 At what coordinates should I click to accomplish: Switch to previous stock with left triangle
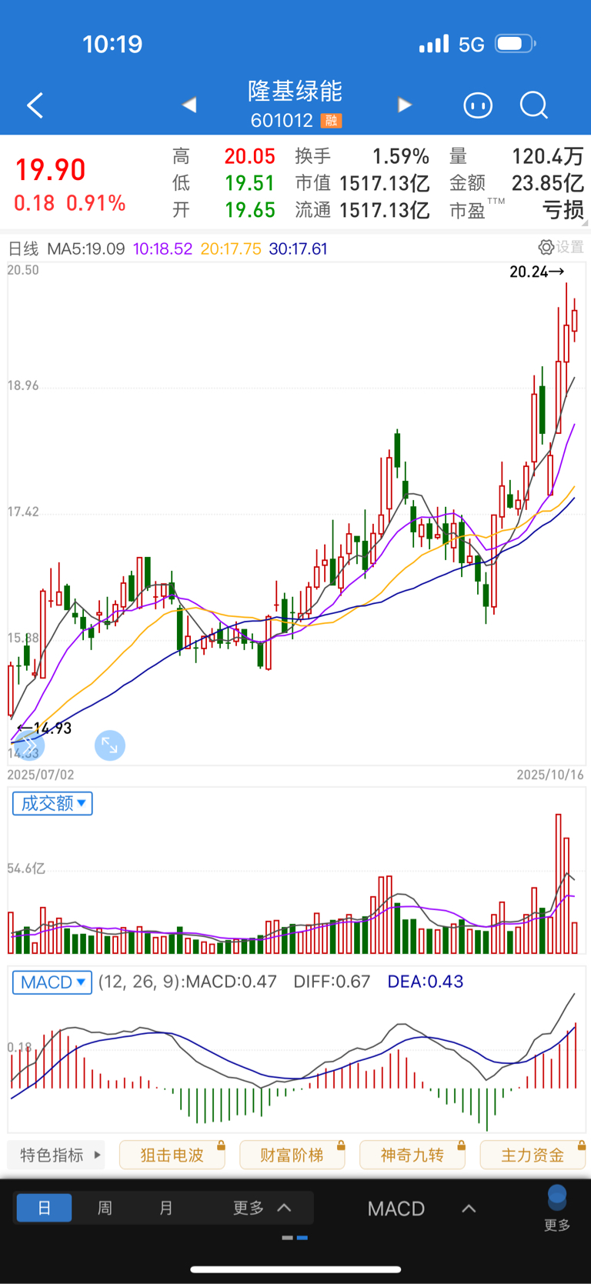click(189, 105)
